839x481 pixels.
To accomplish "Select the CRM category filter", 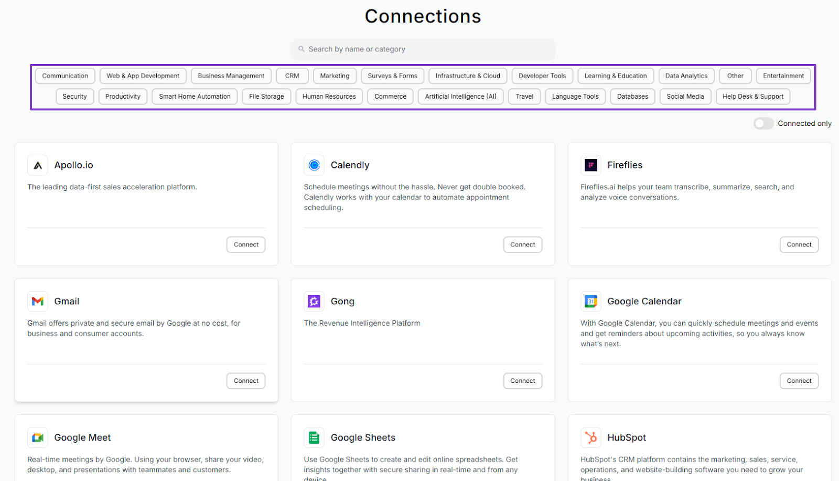I will (x=292, y=76).
